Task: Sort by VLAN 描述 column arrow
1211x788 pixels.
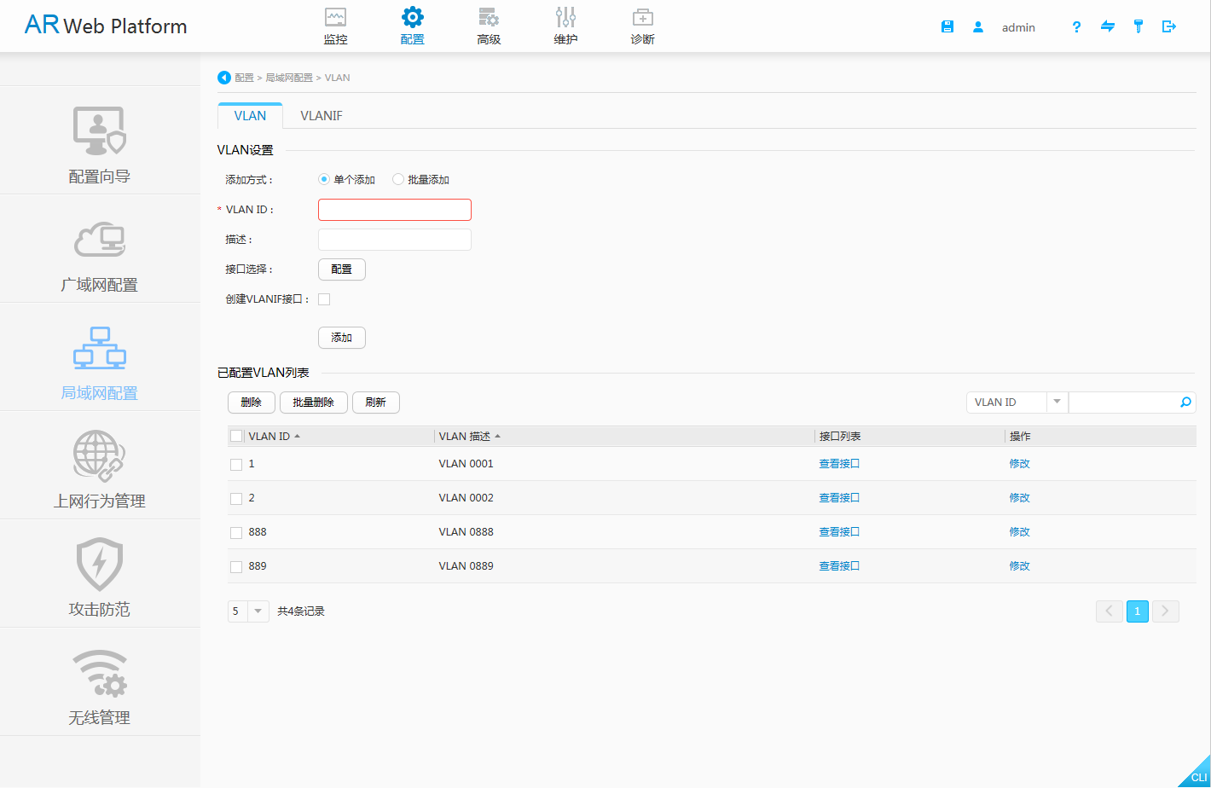Action: [497, 437]
